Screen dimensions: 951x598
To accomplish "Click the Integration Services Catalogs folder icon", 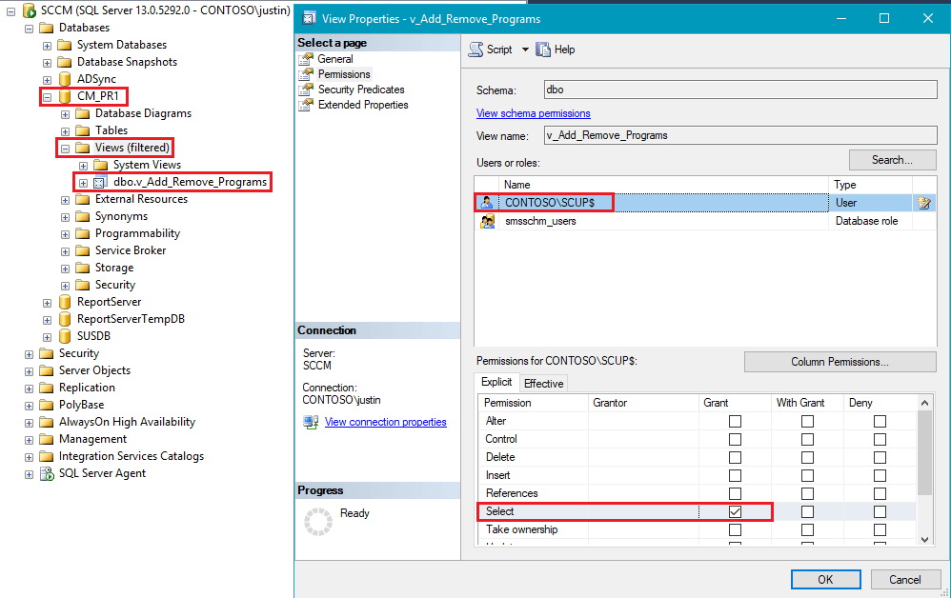I will (x=46, y=456).
